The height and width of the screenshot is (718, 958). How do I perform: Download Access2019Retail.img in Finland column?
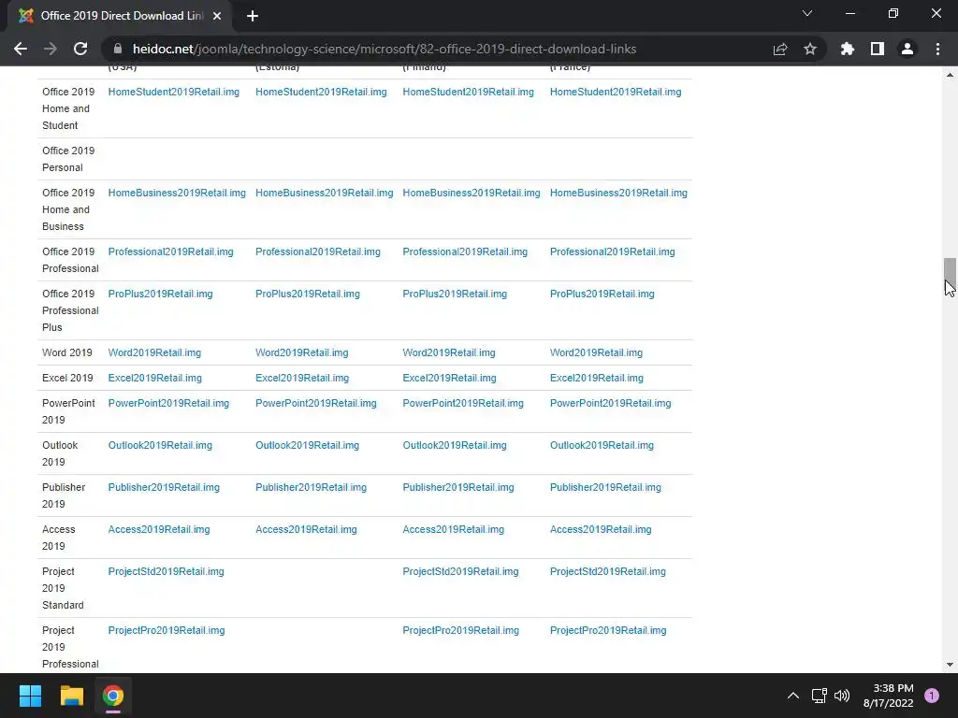454,529
